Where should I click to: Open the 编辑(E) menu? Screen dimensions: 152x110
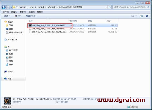point(14,12)
